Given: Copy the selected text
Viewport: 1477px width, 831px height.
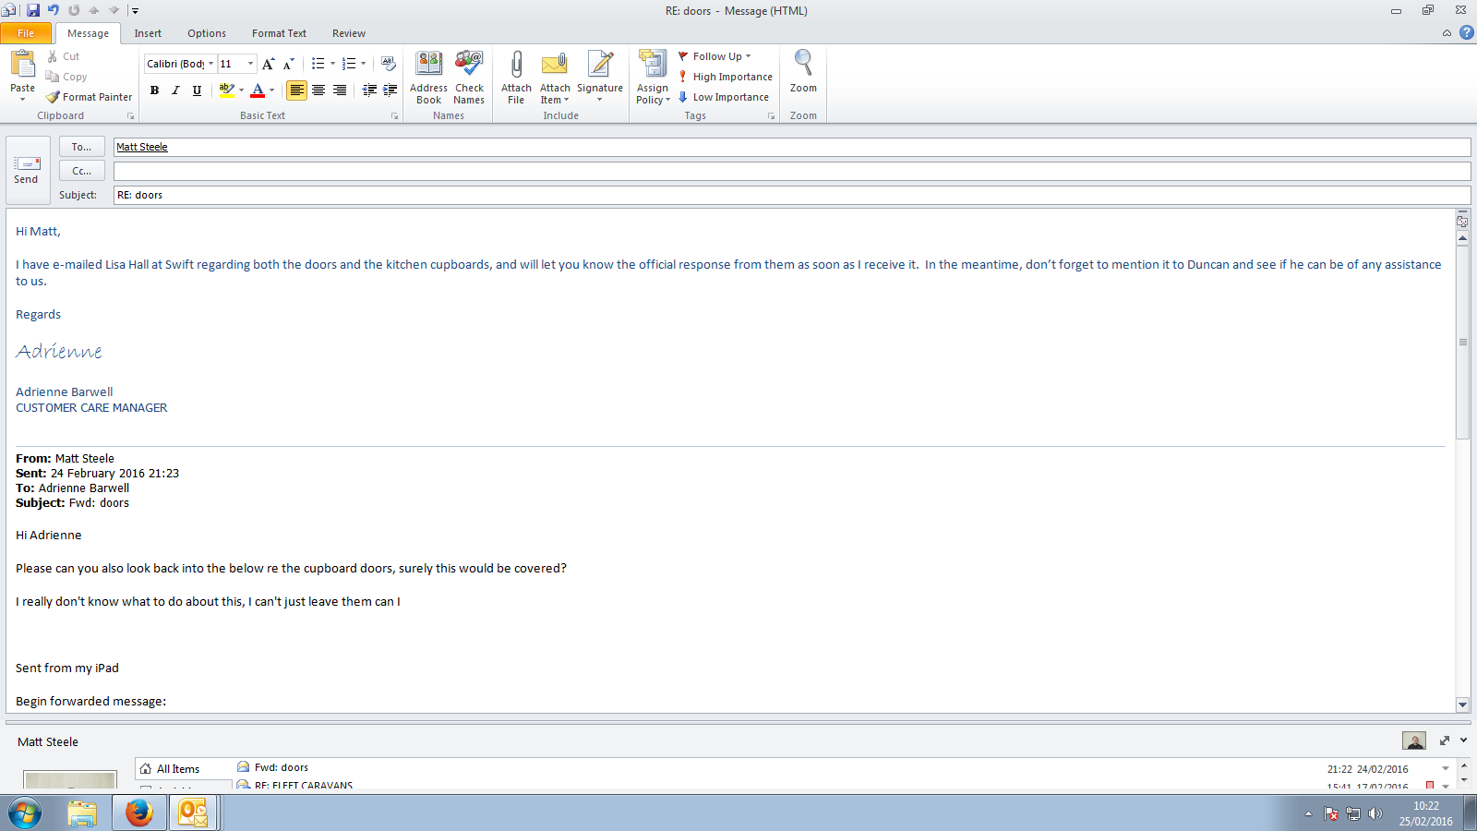Looking at the screenshot, I should (x=66, y=77).
